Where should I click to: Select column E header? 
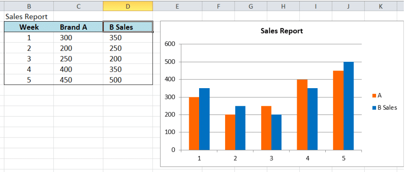pyautogui.click(x=177, y=6)
